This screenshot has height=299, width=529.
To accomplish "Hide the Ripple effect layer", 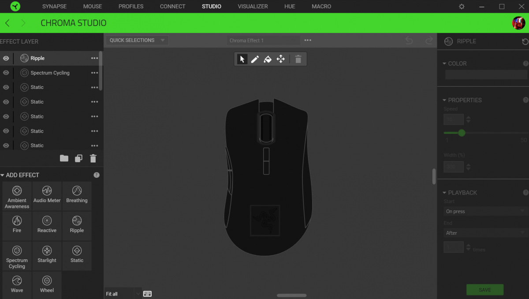I will [x=6, y=58].
